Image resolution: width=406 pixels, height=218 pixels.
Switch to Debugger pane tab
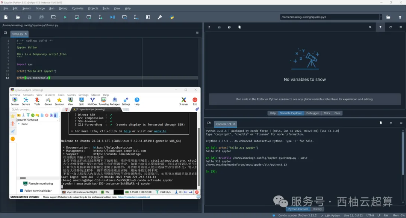click(312, 113)
